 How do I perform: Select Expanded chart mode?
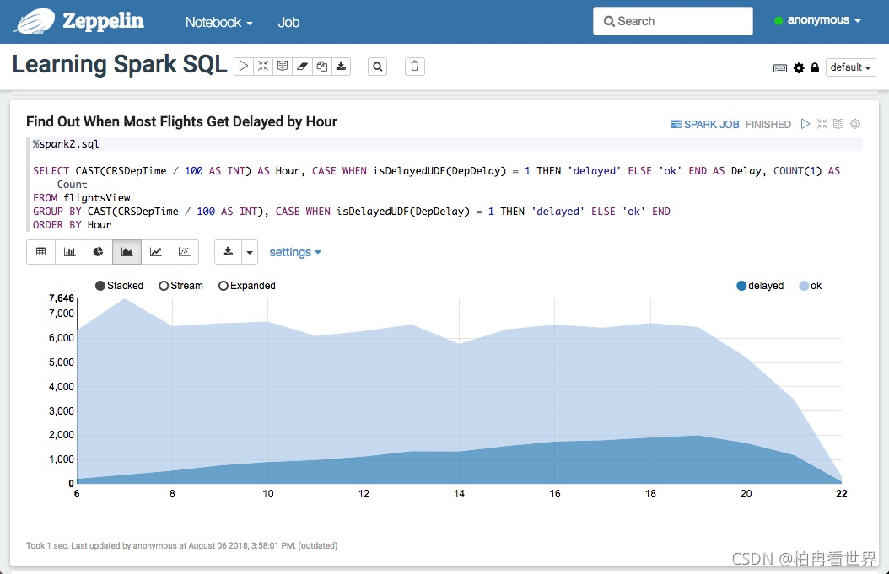pos(247,286)
